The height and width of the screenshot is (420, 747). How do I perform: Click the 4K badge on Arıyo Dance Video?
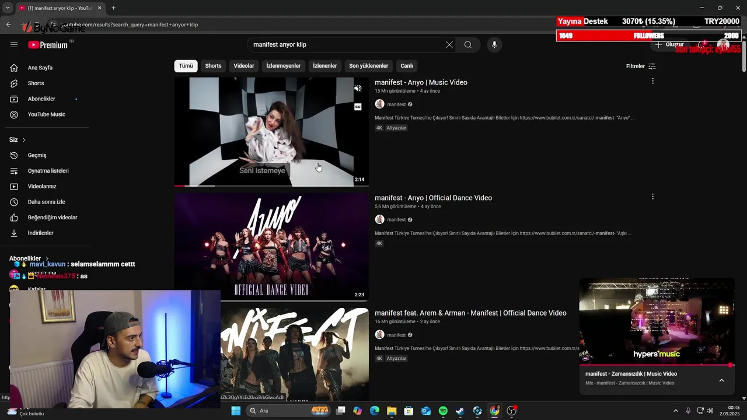(x=379, y=243)
